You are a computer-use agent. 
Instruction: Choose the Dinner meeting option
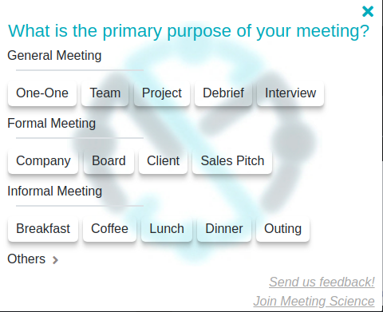pos(224,229)
